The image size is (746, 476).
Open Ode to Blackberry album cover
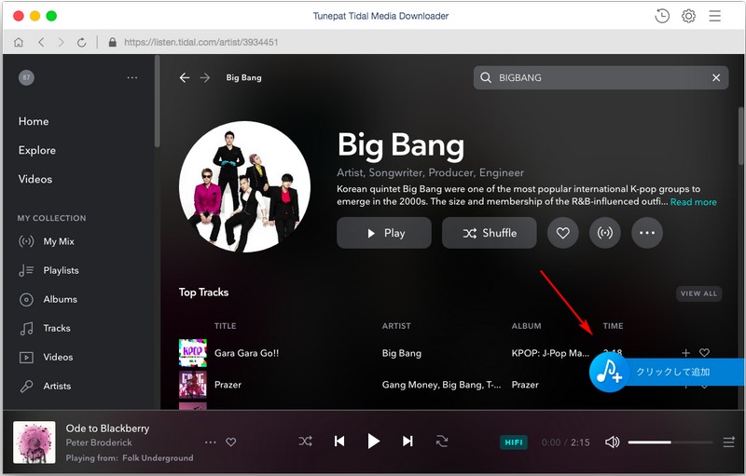coord(35,442)
